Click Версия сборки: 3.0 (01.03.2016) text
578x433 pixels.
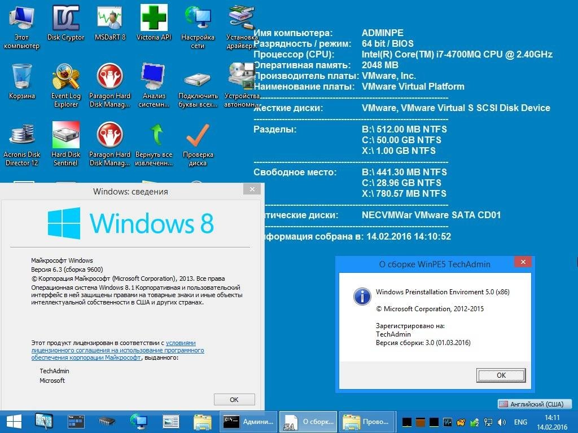423,343
